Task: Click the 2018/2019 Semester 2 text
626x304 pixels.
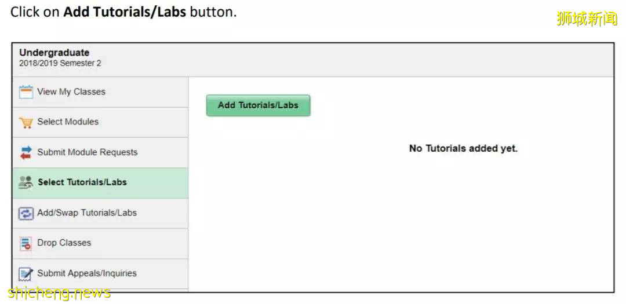Action: pyautogui.click(x=60, y=63)
